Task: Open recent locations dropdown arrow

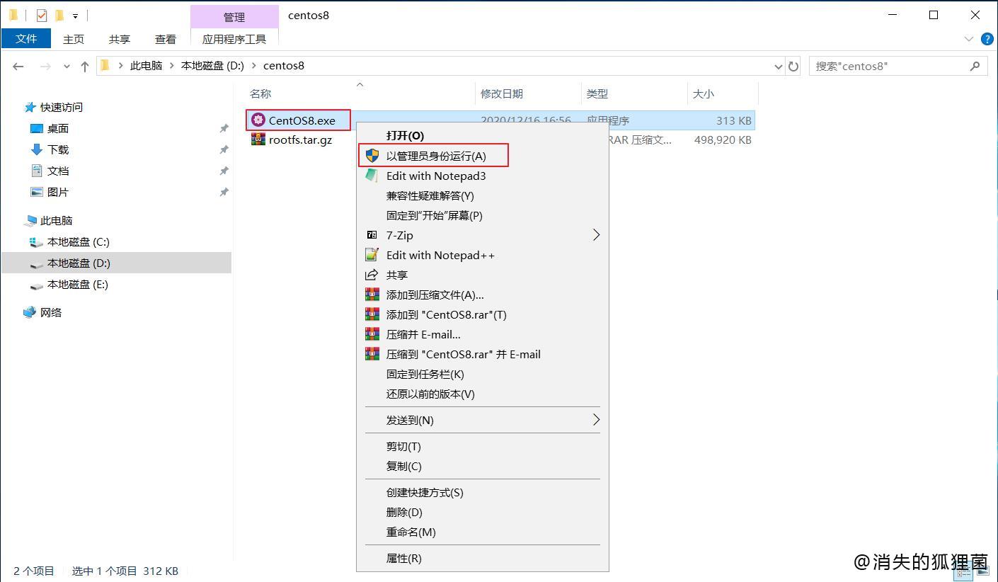Action: (67, 66)
